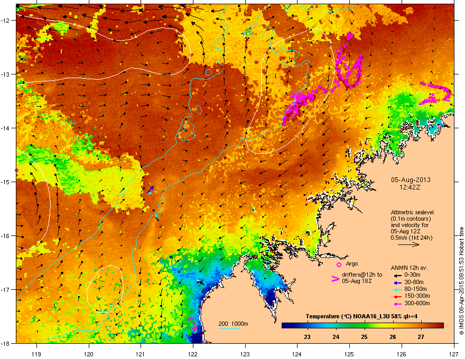
Task: Click the '30-80m' depth label
Action: 414,282
